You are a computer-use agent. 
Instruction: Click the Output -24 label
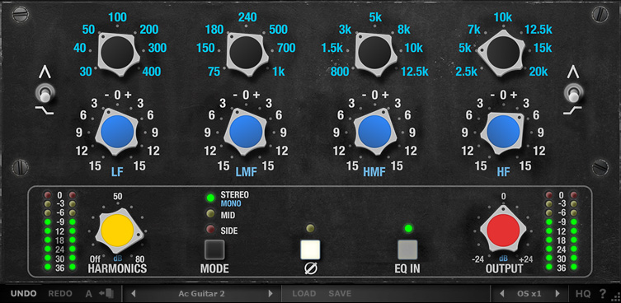coord(479,259)
